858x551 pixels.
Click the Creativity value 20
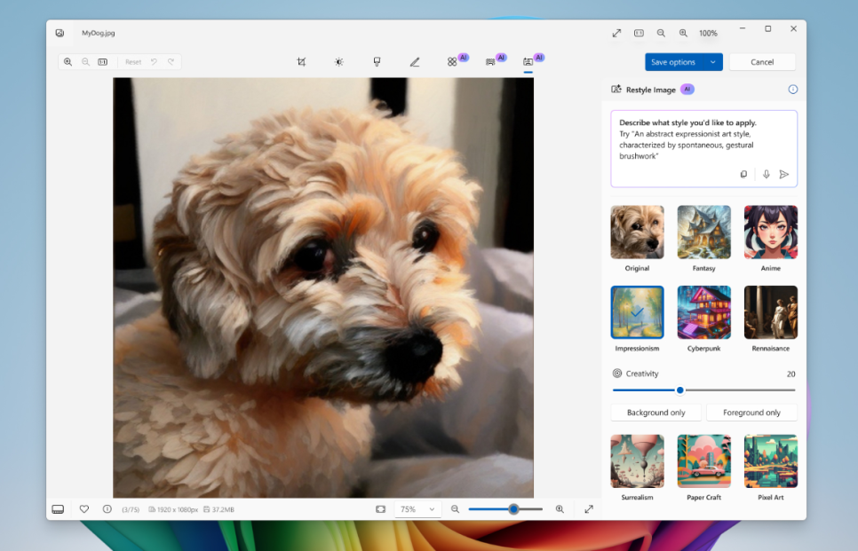click(790, 374)
